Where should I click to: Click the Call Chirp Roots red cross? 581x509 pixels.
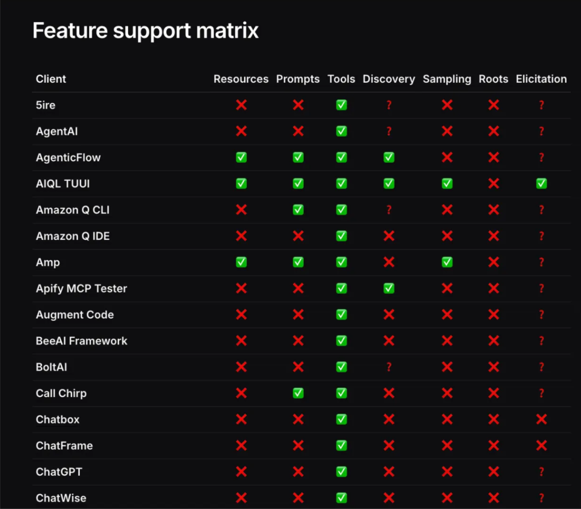(493, 393)
